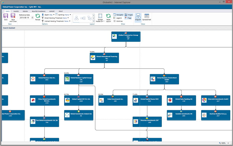Select the first top-down tree layout thumbnail
The width and height of the screenshot is (233, 146).
pos(76,18)
